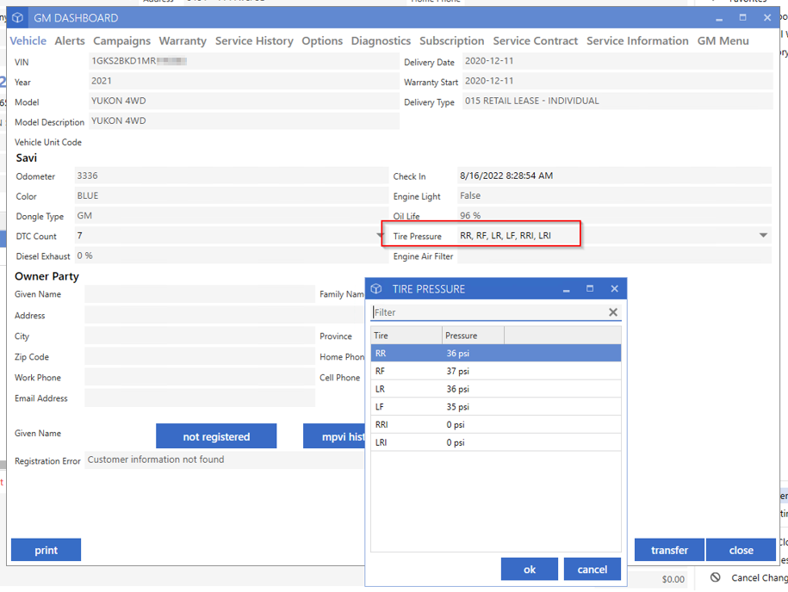The height and width of the screenshot is (592, 788).
Task: Click the Delivery Date field
Action: click(617, 61)
